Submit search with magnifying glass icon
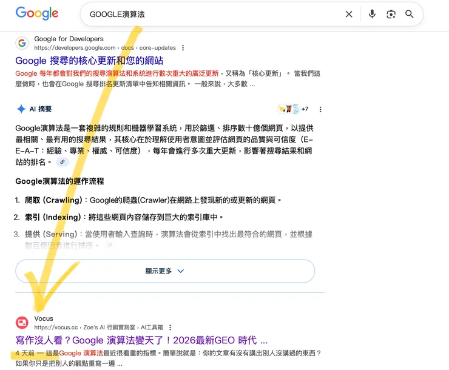This screenshot has height=370, width=449. [410, 14]
